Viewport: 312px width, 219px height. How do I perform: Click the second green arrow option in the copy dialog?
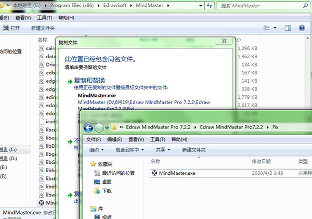[x=70, y=142]
